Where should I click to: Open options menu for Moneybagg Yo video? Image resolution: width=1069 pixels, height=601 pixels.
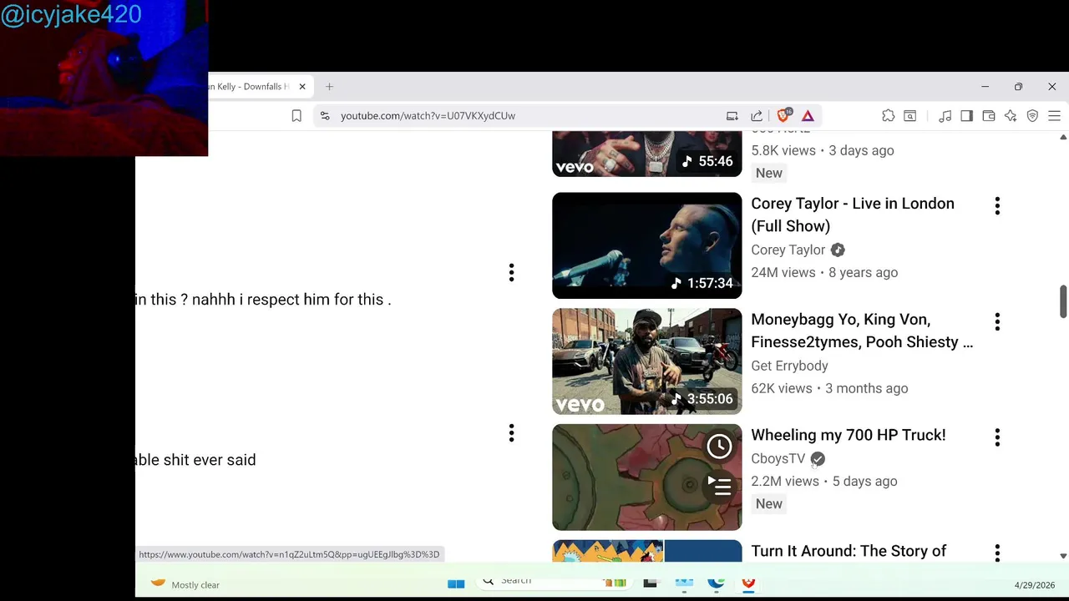point(997,322)
